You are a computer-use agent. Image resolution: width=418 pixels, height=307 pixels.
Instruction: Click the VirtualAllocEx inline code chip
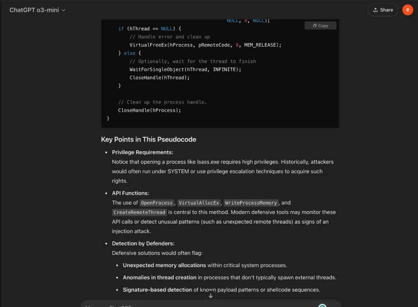[x=200, y=203]
